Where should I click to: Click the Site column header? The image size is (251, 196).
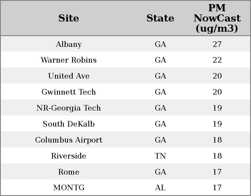coord(69,18)
